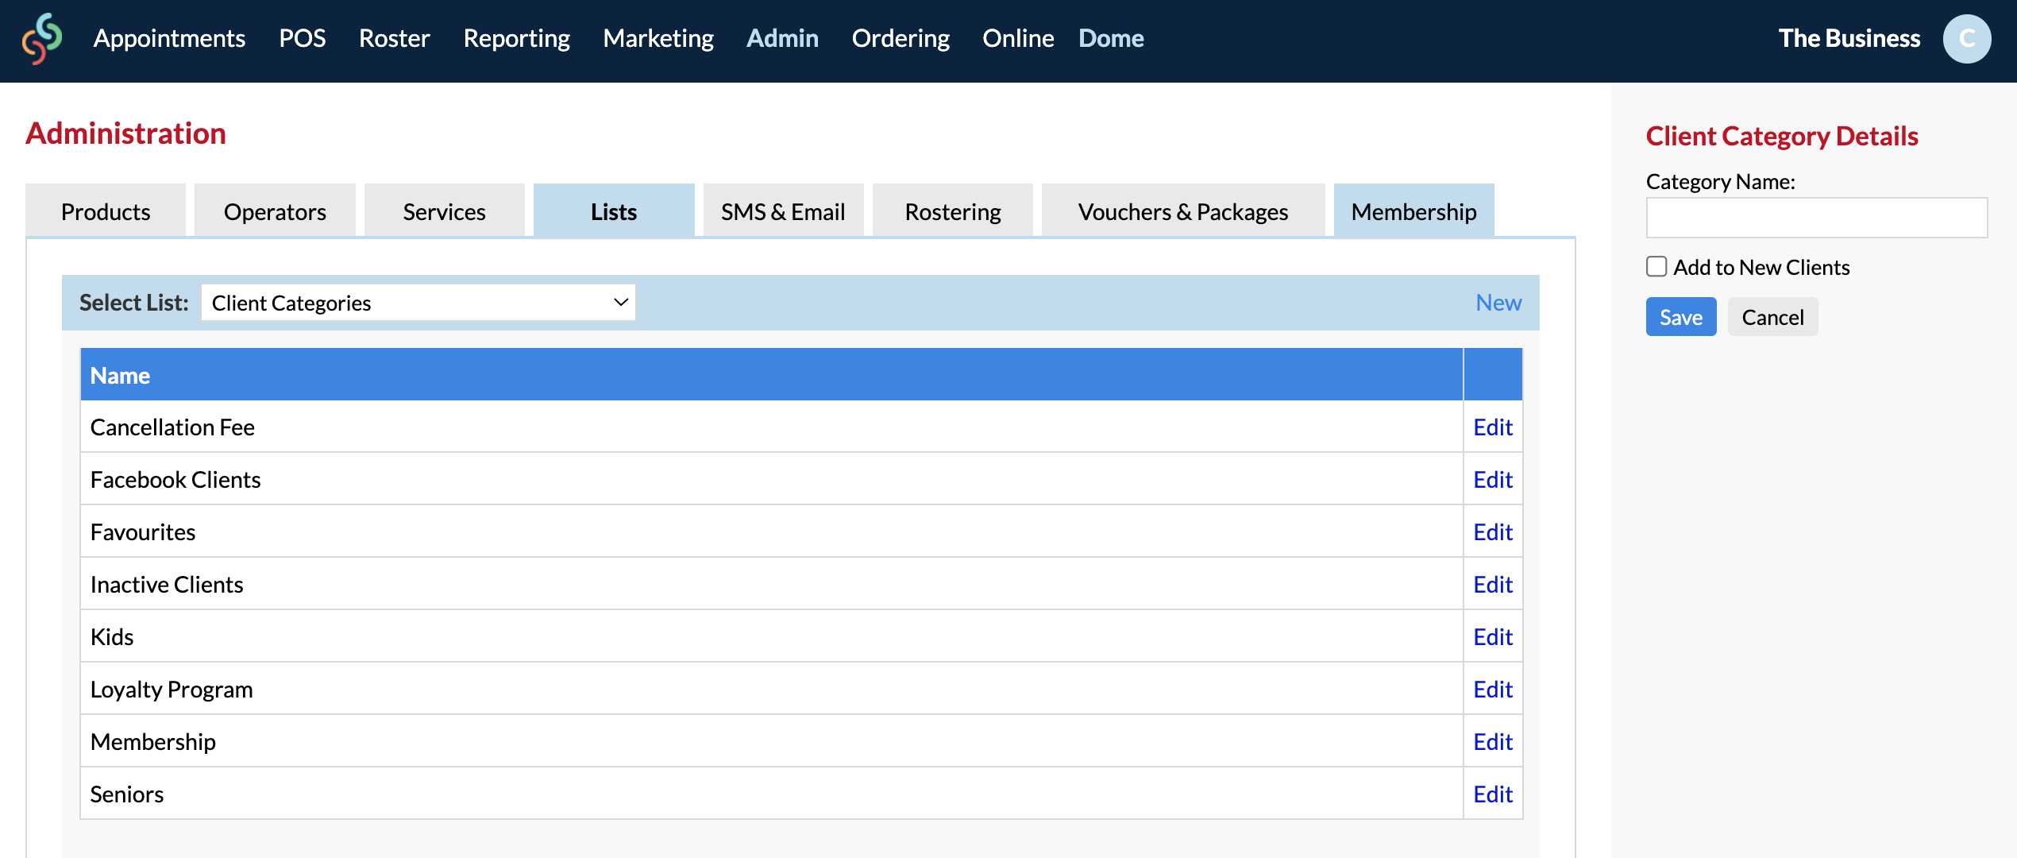Edit the Membership list row

(x=1493, y=742)
